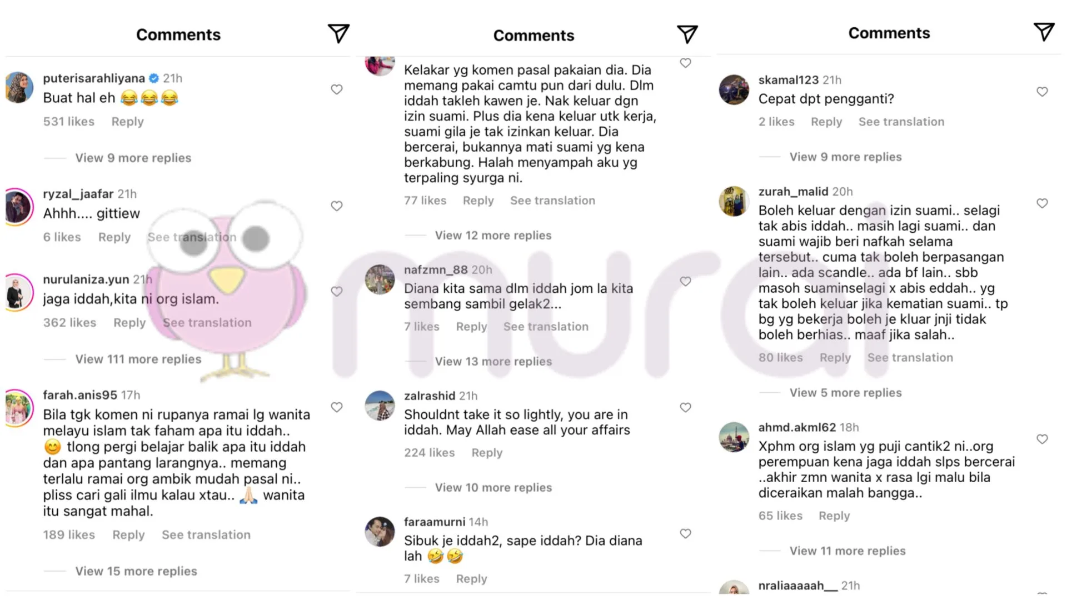Open zalrashid's profile avatar
The image size is (1067, 600).
(x=380, y=405)
